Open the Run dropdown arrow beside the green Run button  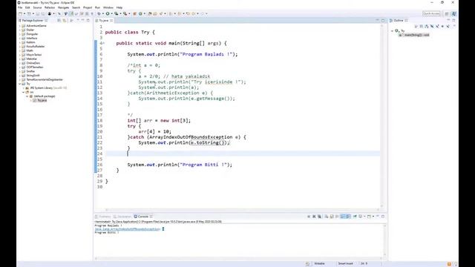point(111,13)
